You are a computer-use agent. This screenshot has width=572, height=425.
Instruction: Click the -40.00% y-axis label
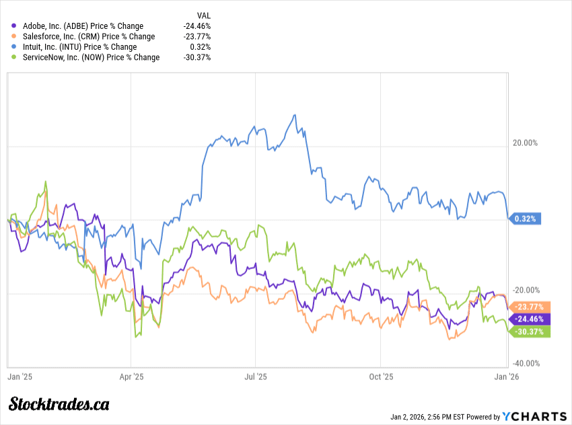point(527,364)
